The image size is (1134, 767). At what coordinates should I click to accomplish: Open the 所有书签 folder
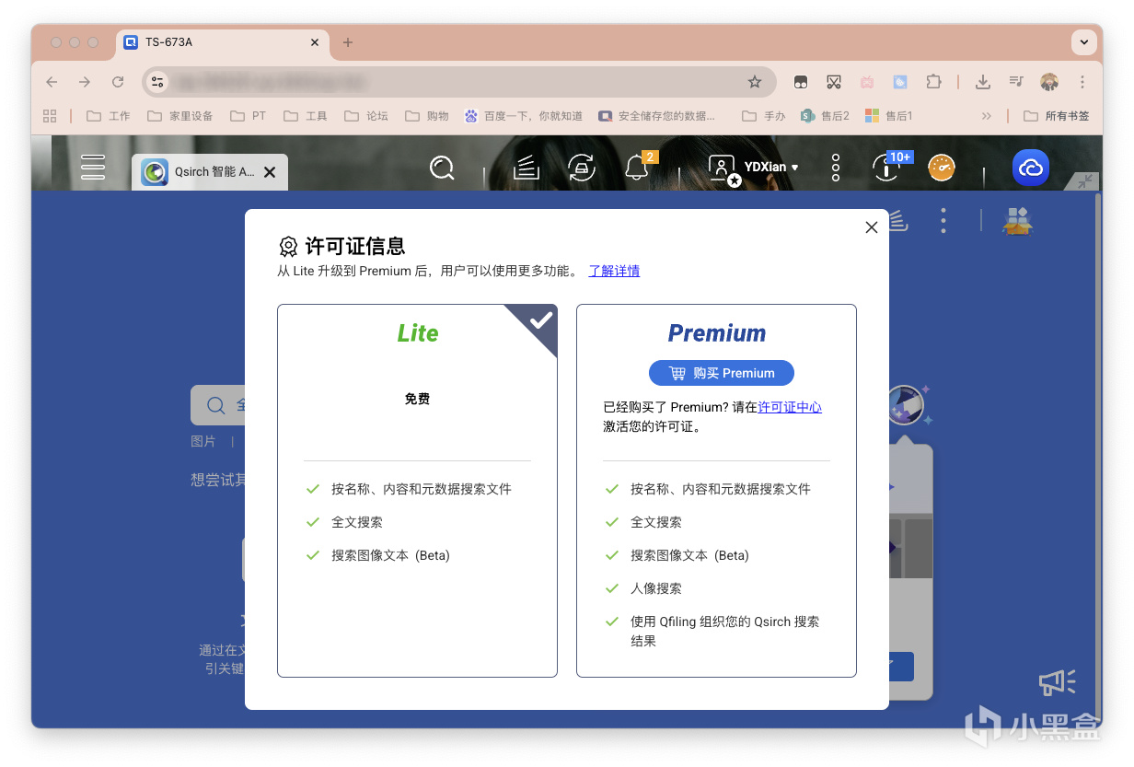(1057, 116)
